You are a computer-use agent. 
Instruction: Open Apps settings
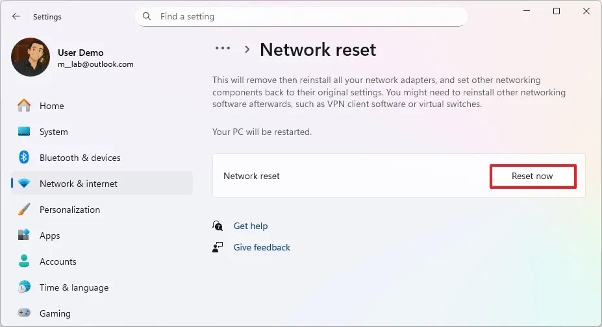coord(102,236)
